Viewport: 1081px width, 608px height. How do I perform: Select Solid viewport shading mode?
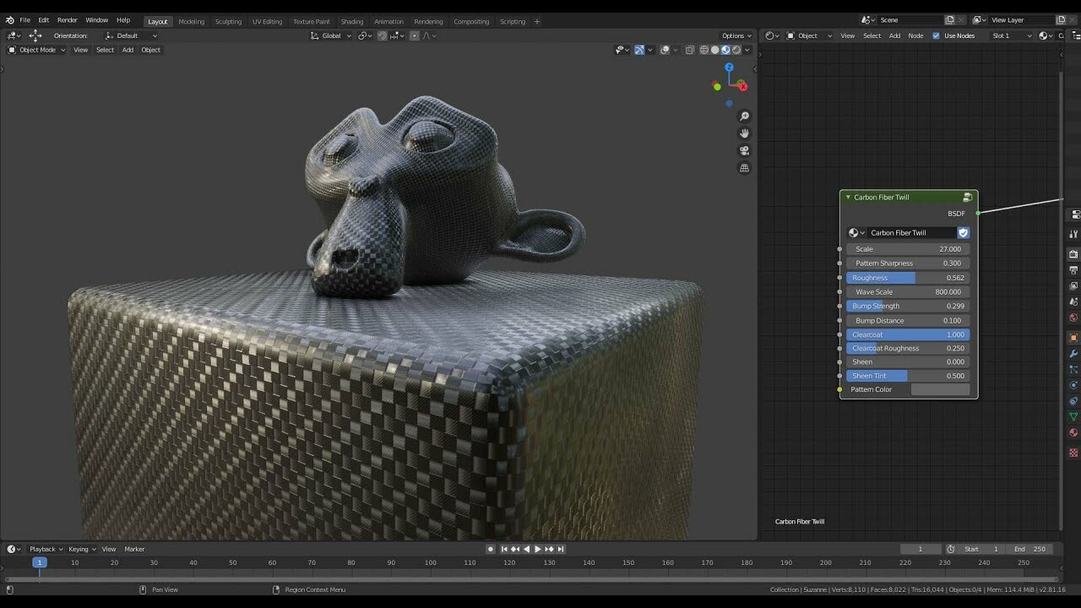(715, 50)
